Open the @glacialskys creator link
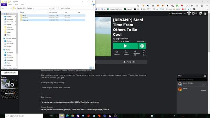 122,39
